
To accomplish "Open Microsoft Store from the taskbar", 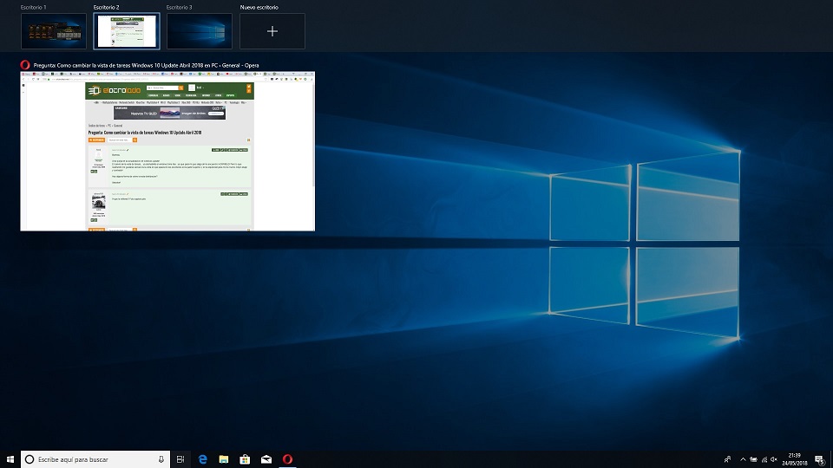I will pyautogui.click(x=245, y=459).
